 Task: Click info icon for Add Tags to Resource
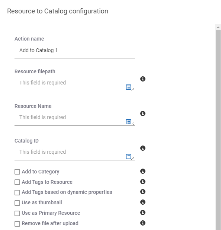pyautogui.click(x=143, y=182)
